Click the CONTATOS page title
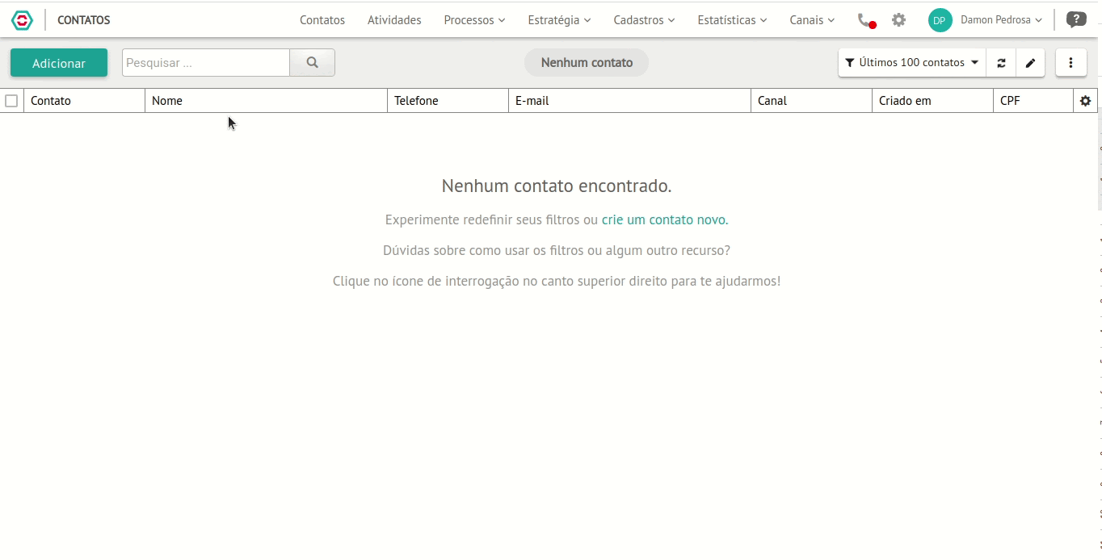 [84, 20]
